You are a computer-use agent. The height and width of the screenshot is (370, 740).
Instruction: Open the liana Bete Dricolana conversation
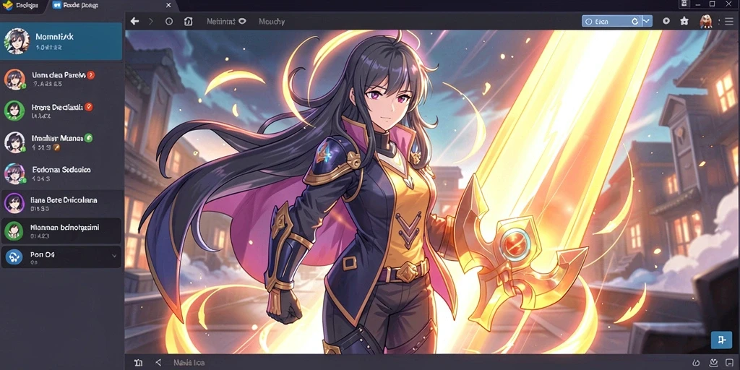pyautogui.click(x=61, y=203)
